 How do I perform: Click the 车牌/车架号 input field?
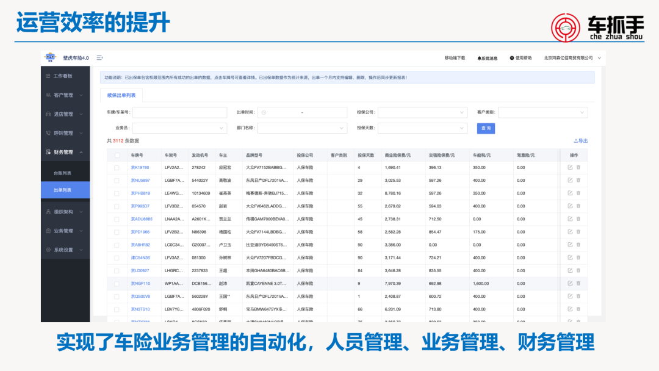pos(179,113)
